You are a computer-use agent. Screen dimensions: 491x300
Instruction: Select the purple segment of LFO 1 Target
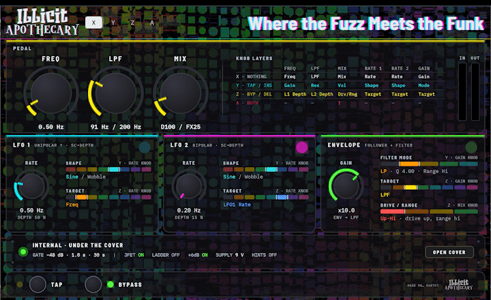(135, 197)
